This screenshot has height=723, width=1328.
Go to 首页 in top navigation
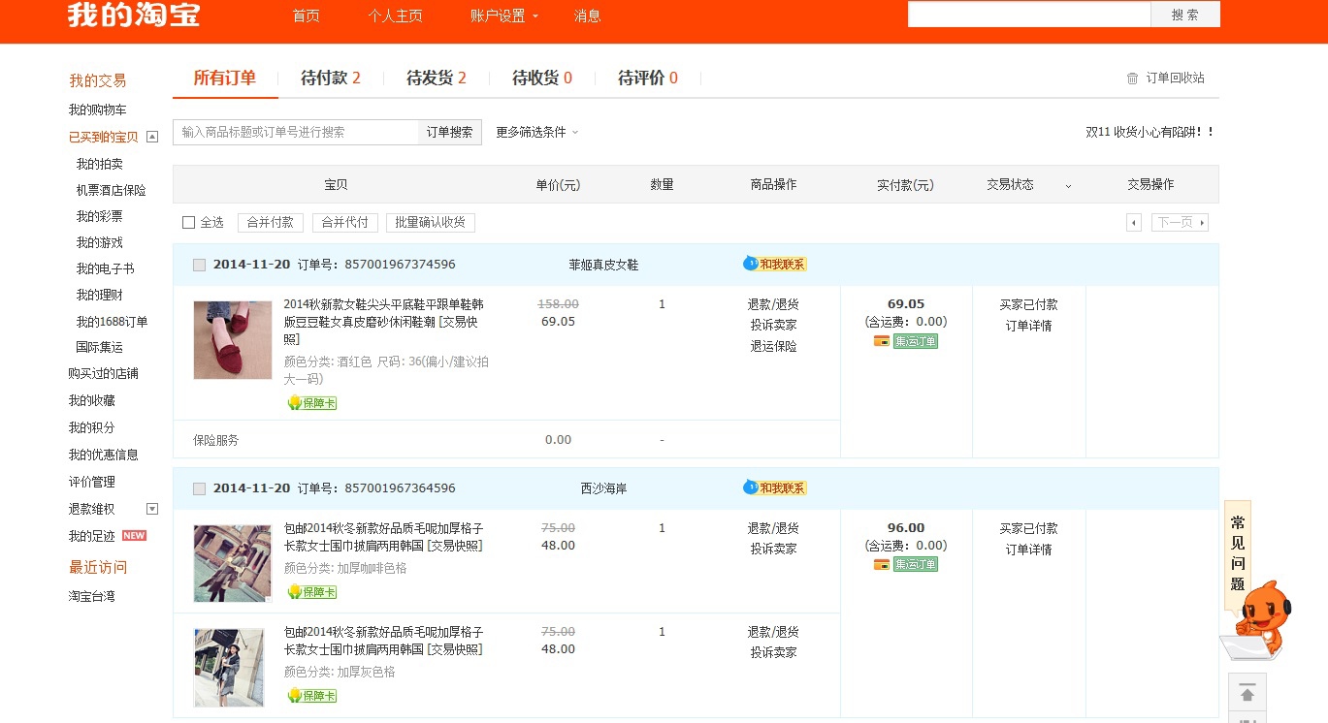pyautogui.click(x=306, y=16)
